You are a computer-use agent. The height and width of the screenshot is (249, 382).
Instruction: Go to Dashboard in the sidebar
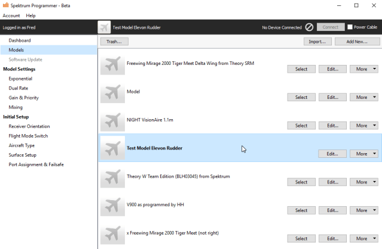coord(20,41)
